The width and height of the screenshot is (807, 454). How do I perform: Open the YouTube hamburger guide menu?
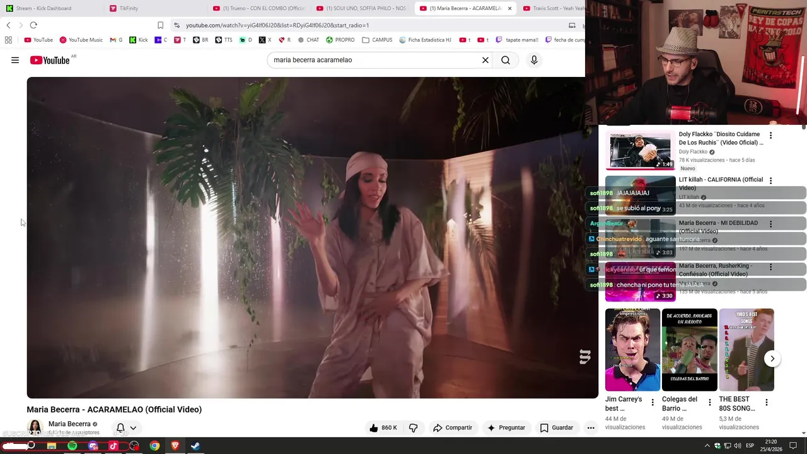coord(15,60)
